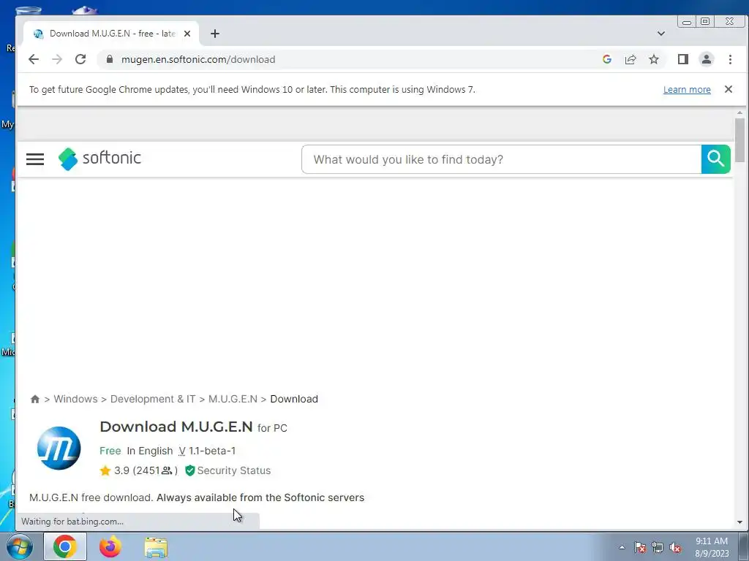Click "Download M.U.G.E.N" heading text
The width and height of the screenshot is (749, 561).
pyautogui.click(x=176, y=427)
